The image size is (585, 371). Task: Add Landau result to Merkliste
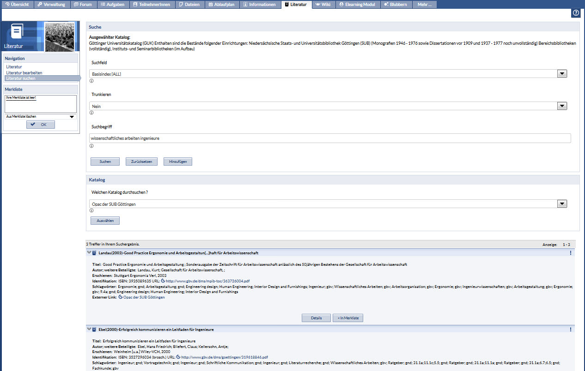point(348,318)
